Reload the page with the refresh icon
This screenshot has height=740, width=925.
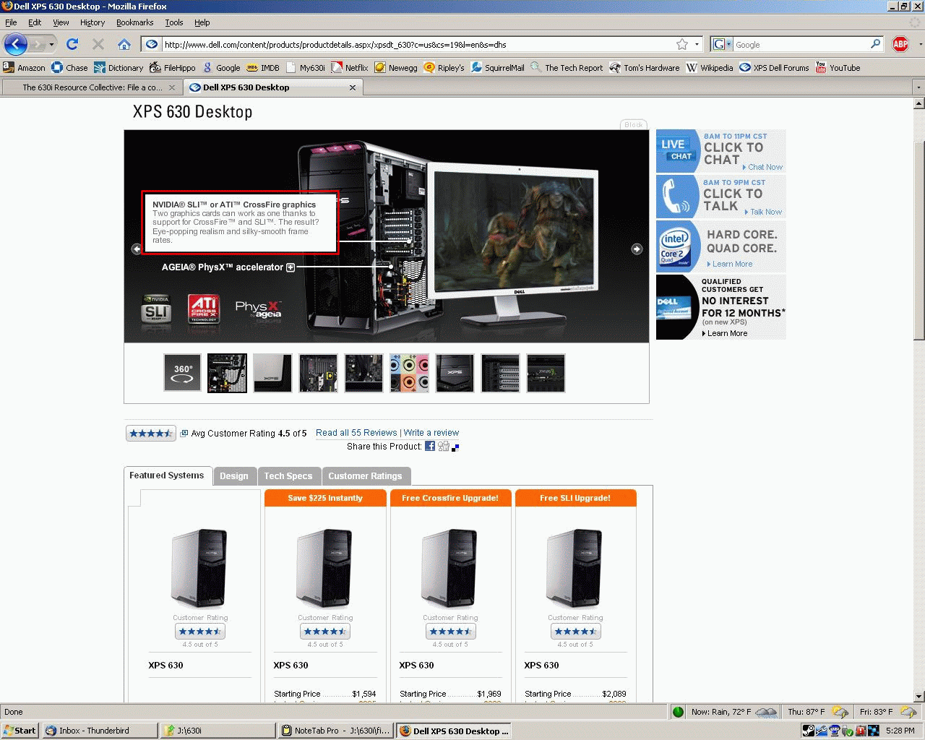[x=72, y=44]
